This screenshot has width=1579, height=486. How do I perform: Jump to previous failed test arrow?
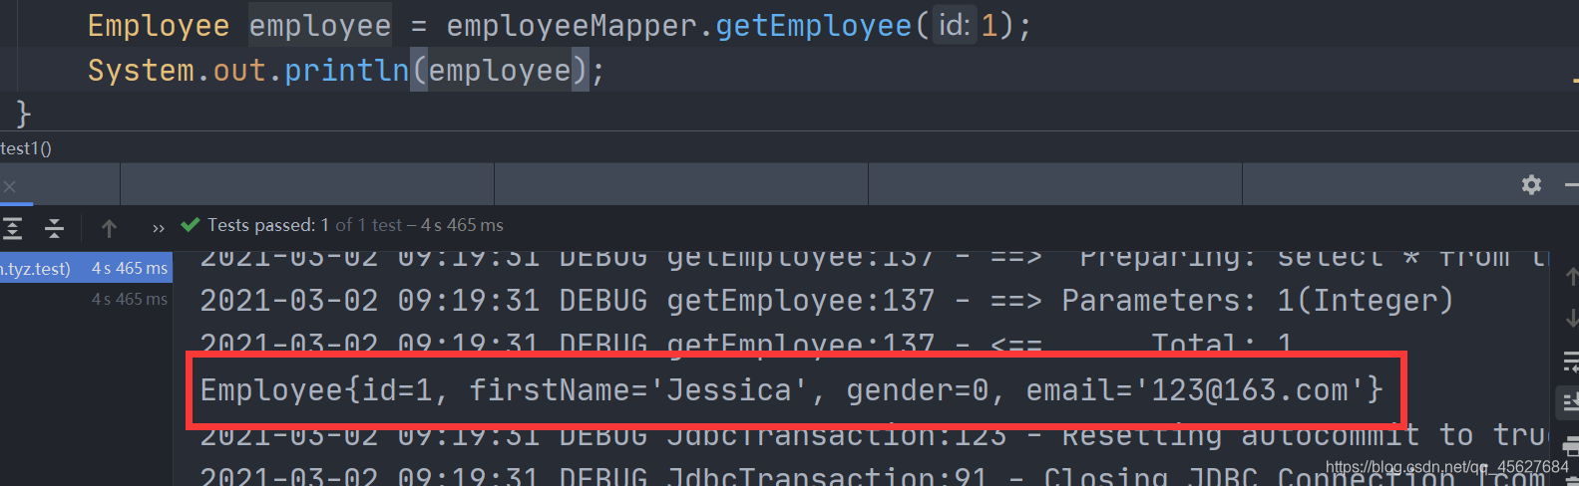click(x=109, y=229)
